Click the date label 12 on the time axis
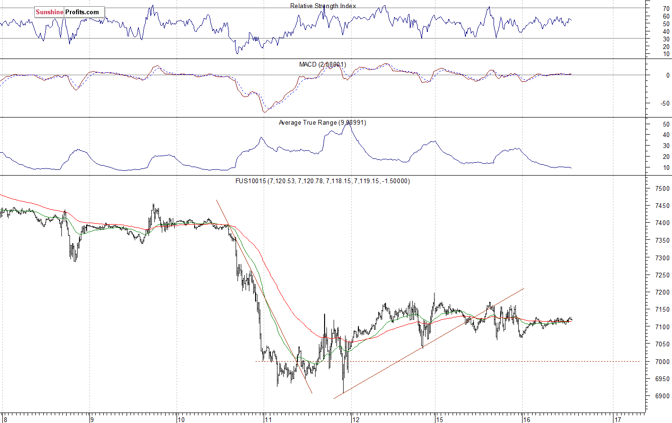Viewport: 672px width, 423px height. (356, 420)
